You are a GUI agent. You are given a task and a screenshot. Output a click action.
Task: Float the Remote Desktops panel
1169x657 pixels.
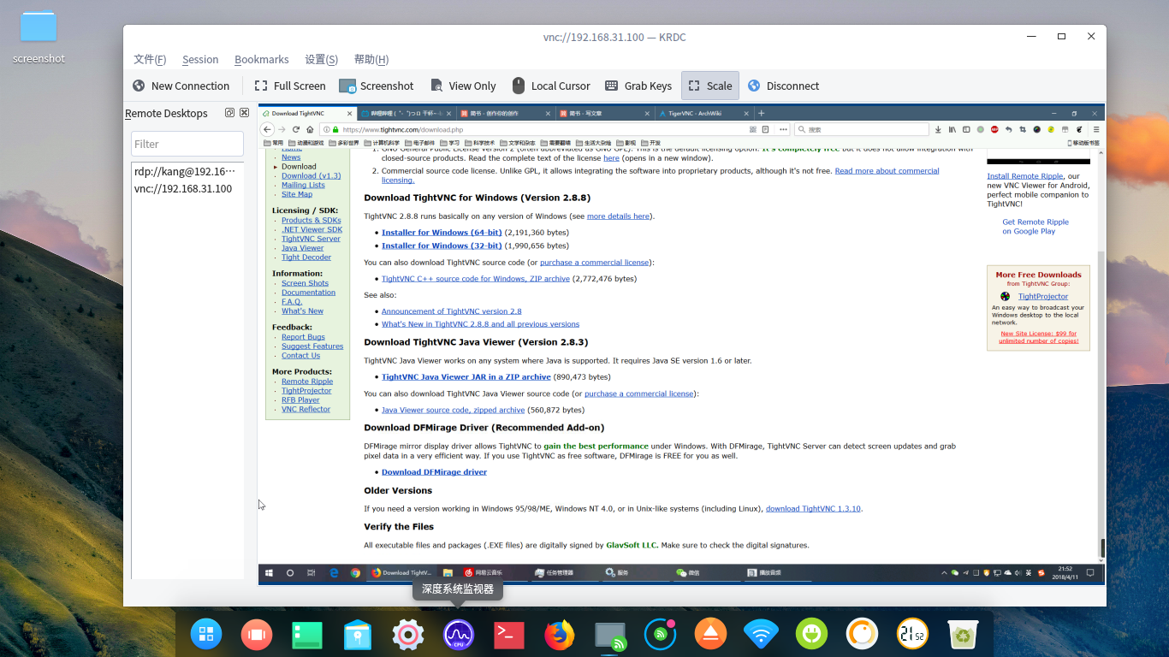pyautogui.click(x=229, y=113)
